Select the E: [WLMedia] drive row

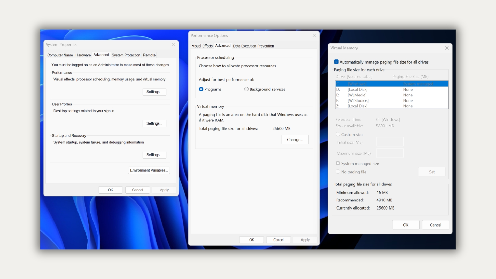392,95
